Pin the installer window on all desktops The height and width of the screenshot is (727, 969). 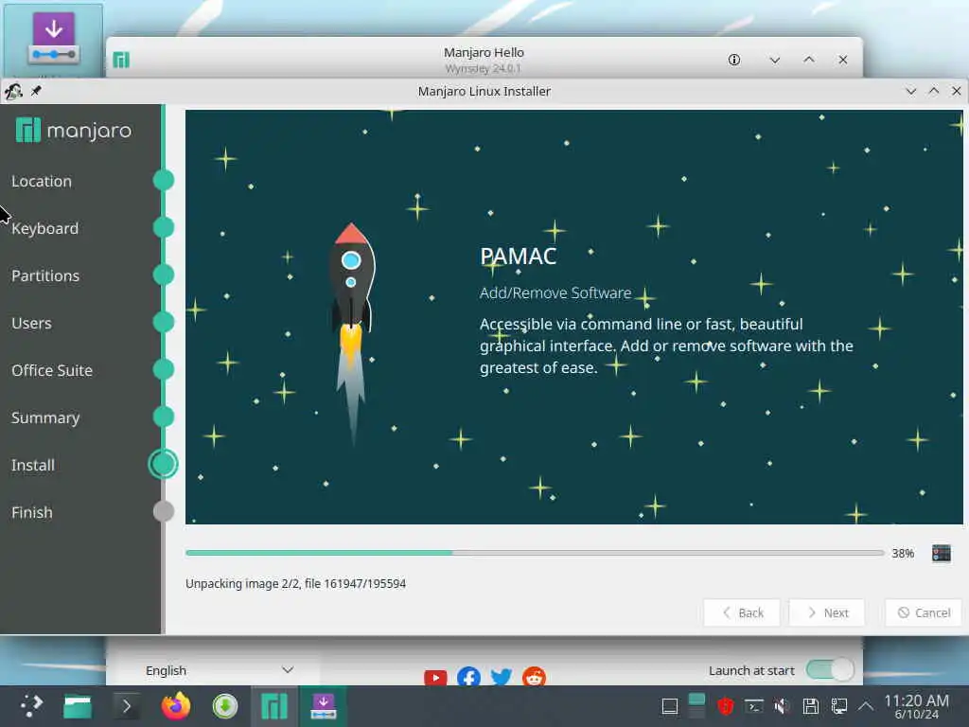click(x=36, y=92)
